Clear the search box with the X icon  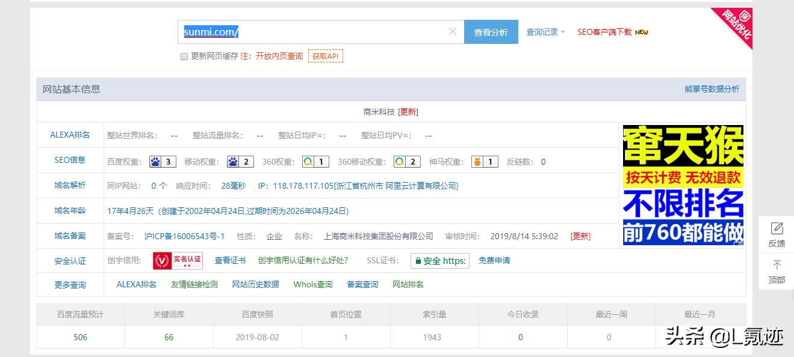click(452, 31)
